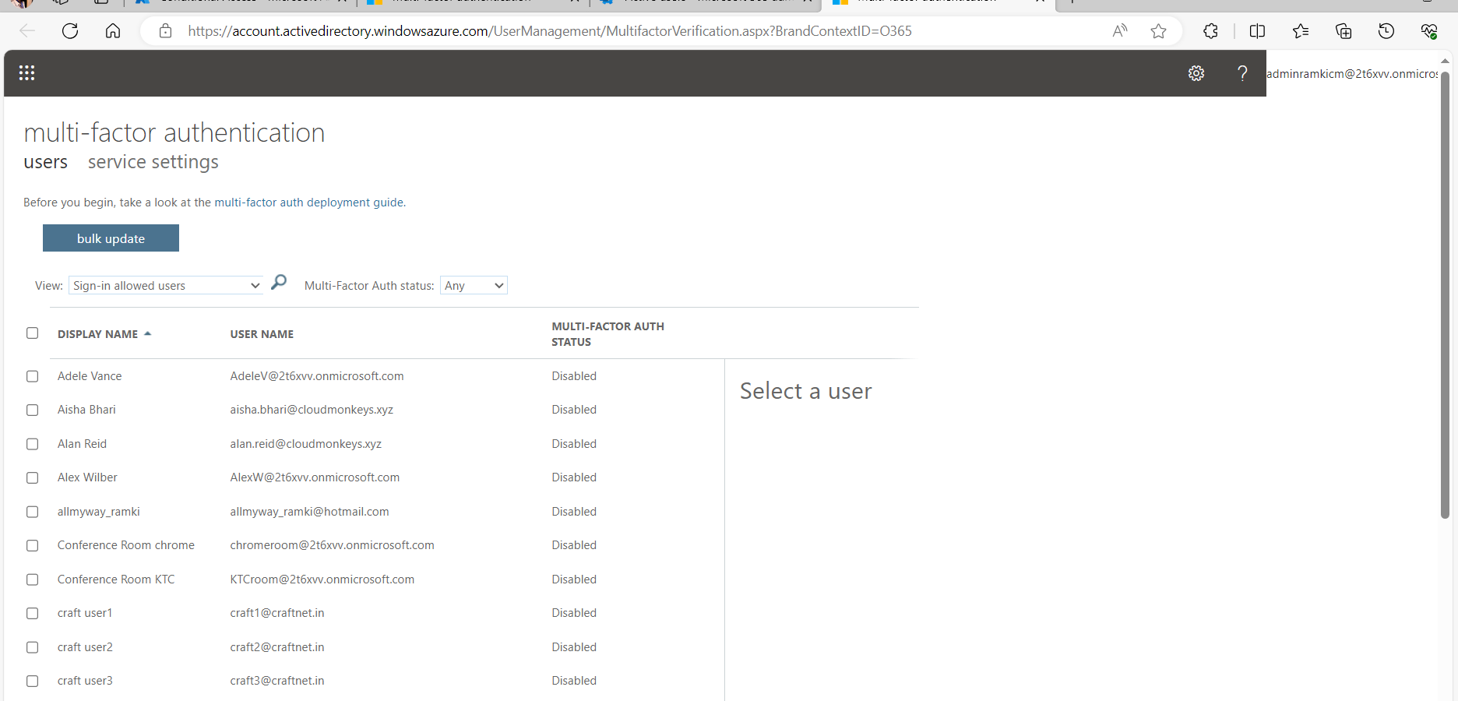1458x701 pixels.
Task: Open the Multi-Factor Auth status dropdown
Action: coord(474,286)
